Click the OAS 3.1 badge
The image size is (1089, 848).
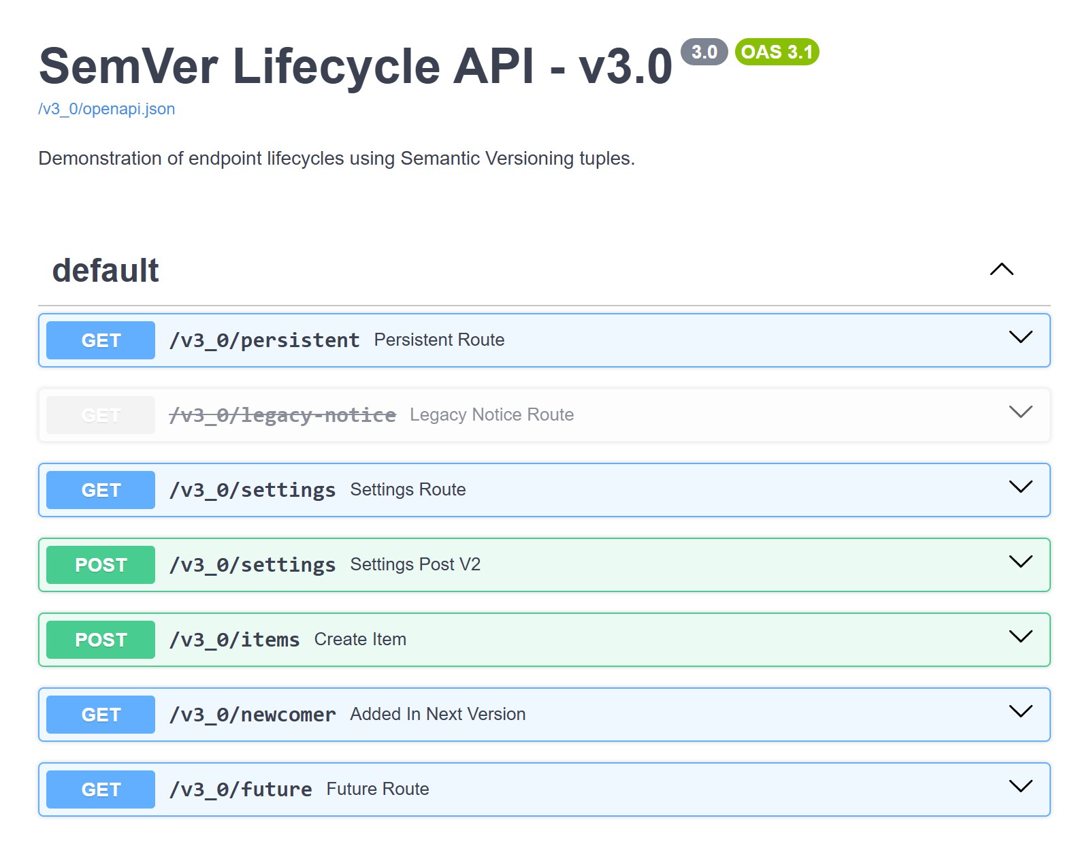coord(777,52)
